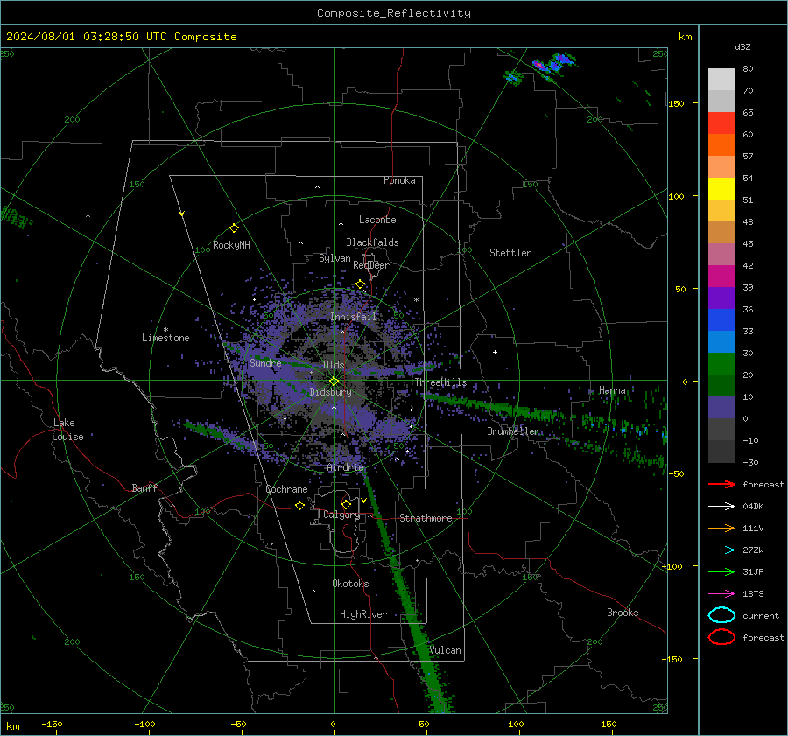Click the green 31JP arrow icon

coord(721,571)
